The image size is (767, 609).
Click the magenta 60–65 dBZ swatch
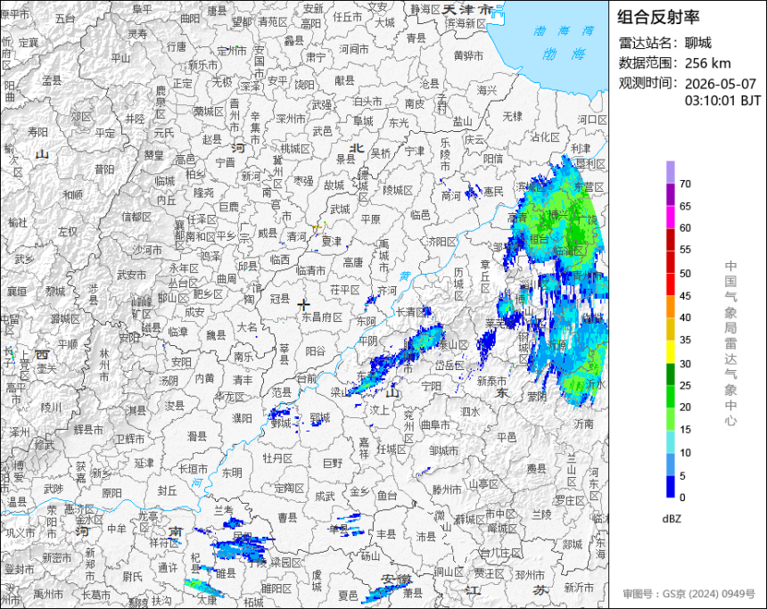pos(671,218)
